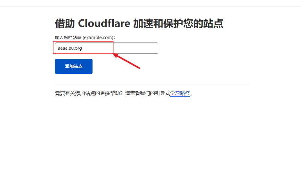Click the help text 需要有关添加站点的更多帮助？
This screenshot has height=185, width=301.
(x=89, y=93)
